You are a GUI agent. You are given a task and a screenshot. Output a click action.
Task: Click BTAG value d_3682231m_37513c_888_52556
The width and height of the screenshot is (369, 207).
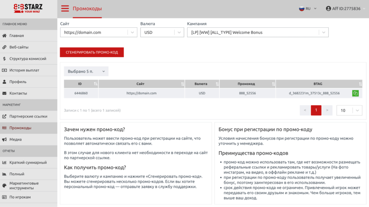pyautogui.click(x=314, y=93)
